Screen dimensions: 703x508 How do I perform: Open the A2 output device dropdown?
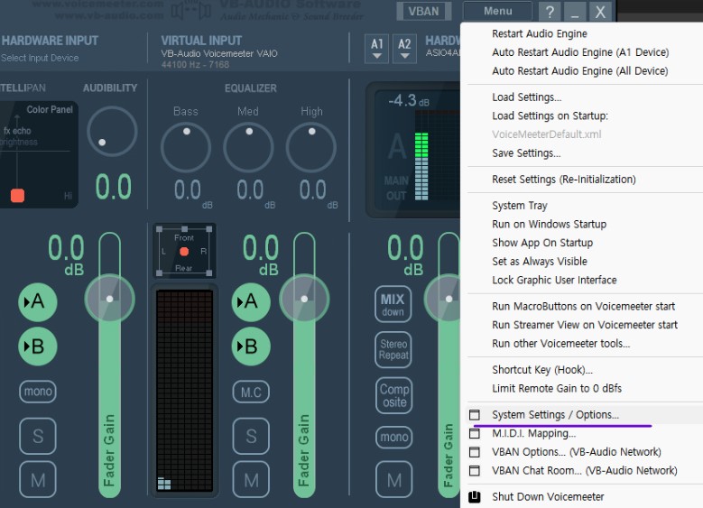tap(404, 49)
